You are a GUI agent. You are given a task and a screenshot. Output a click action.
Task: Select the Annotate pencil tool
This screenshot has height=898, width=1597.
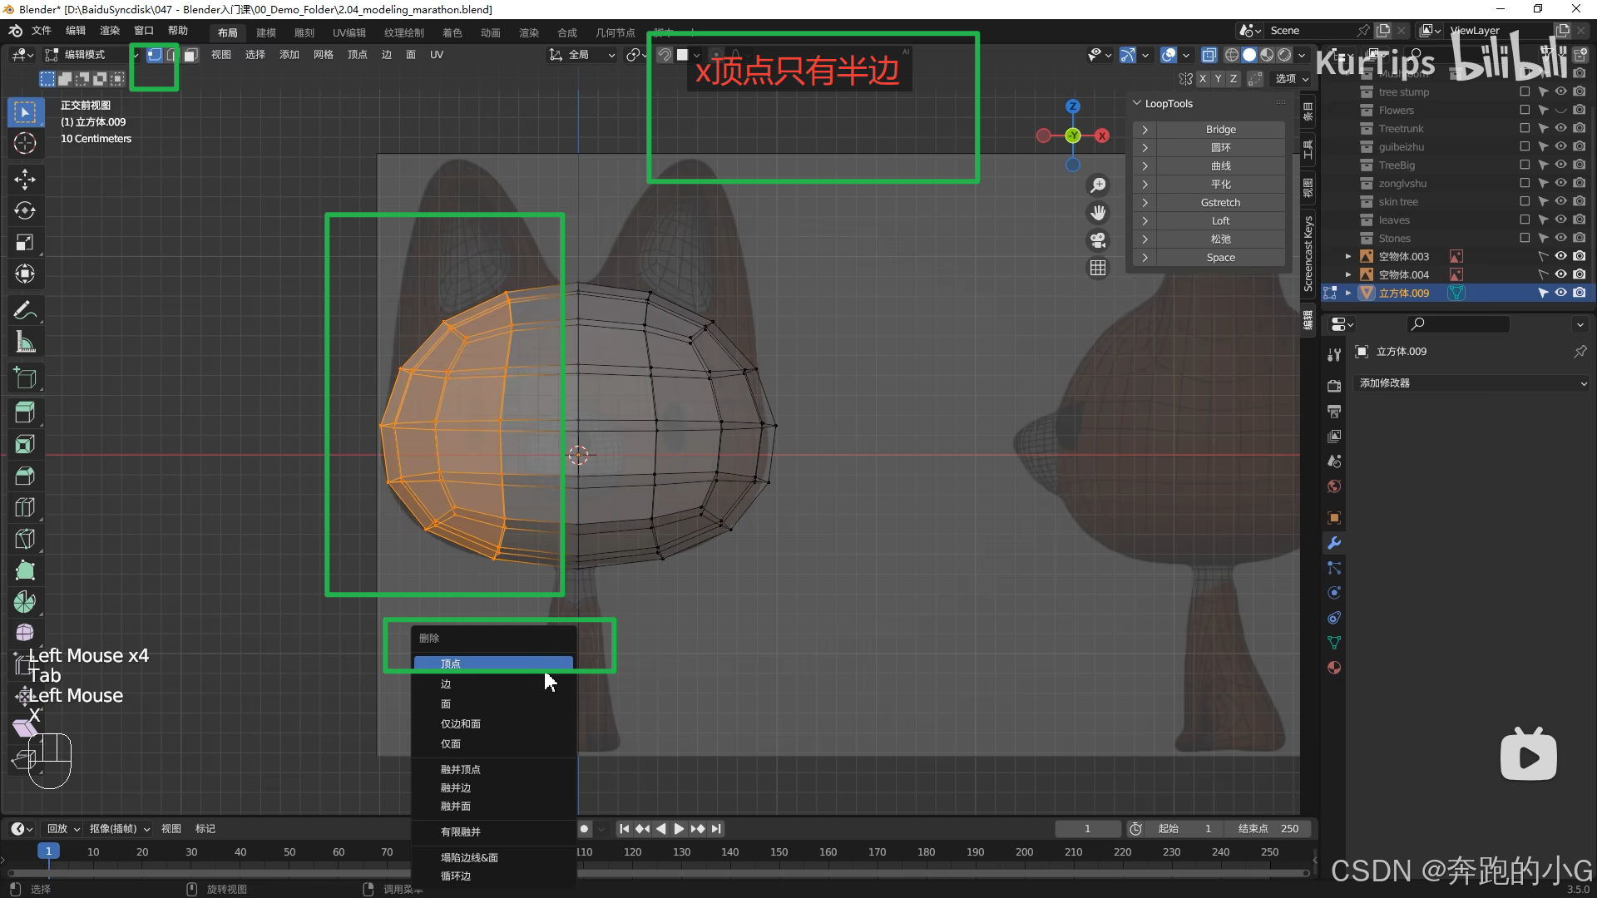pos(25,310)
